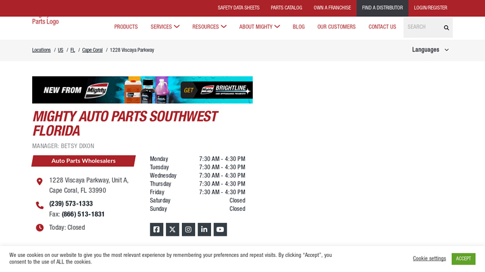The image size is (485, 272).
Task: Open Cookie settings
Action: 429,259
